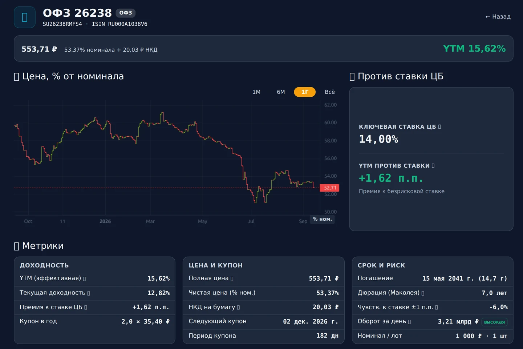Click the icon before 'Против ставки ЦБ' heading
The width and height of the screenshot is (523, 349).
352,77
